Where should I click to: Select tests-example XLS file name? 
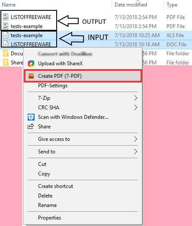26,35
